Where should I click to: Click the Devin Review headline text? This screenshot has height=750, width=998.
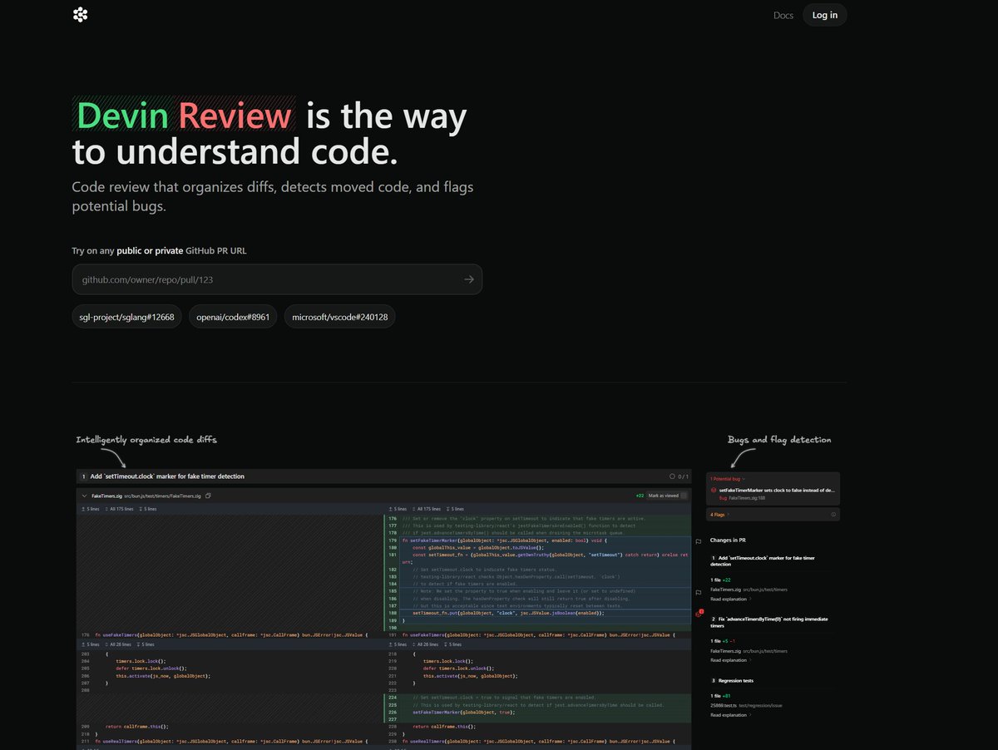point(185,115)
